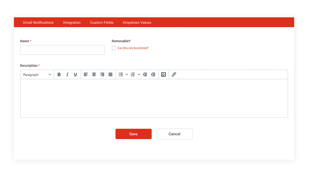Justify the description text
The height and width of the screenshot is (177, 309).
[110, 75]
